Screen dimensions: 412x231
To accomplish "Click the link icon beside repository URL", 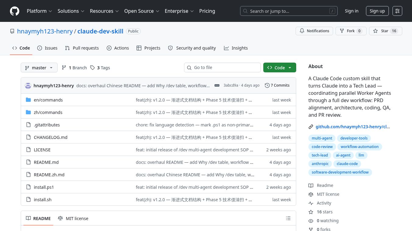I will (311, 127).
